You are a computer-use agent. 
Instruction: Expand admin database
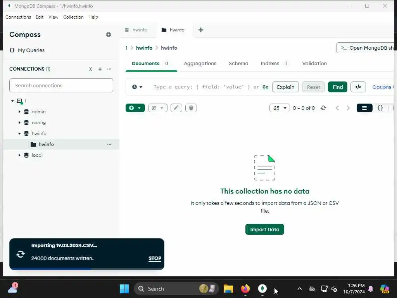(19, 111)
